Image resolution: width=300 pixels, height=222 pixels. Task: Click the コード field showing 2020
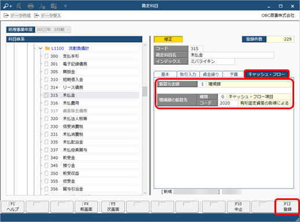pos(228,103)
